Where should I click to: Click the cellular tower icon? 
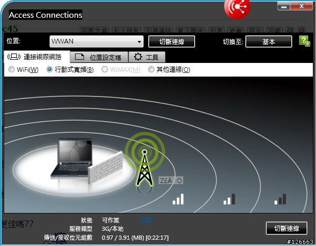coord(144,168)
